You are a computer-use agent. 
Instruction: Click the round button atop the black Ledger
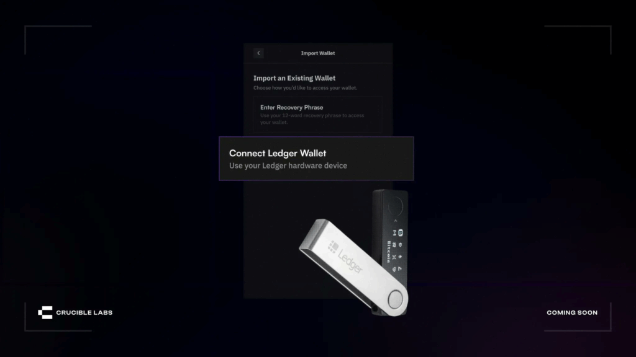click(395, 207)
